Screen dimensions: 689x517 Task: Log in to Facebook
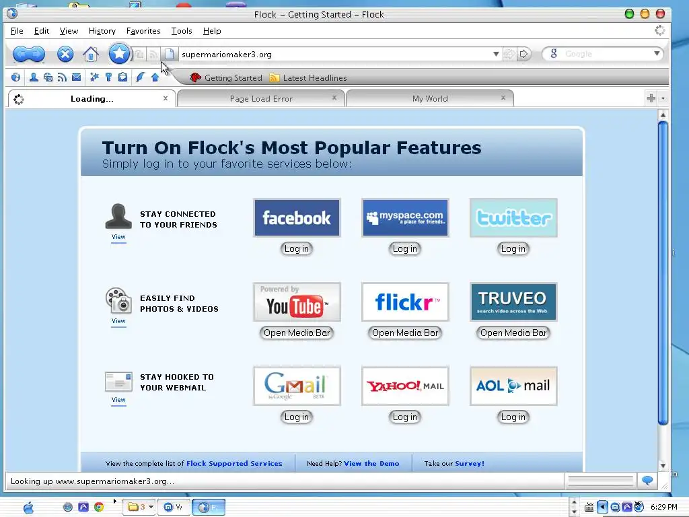[297, 249]
